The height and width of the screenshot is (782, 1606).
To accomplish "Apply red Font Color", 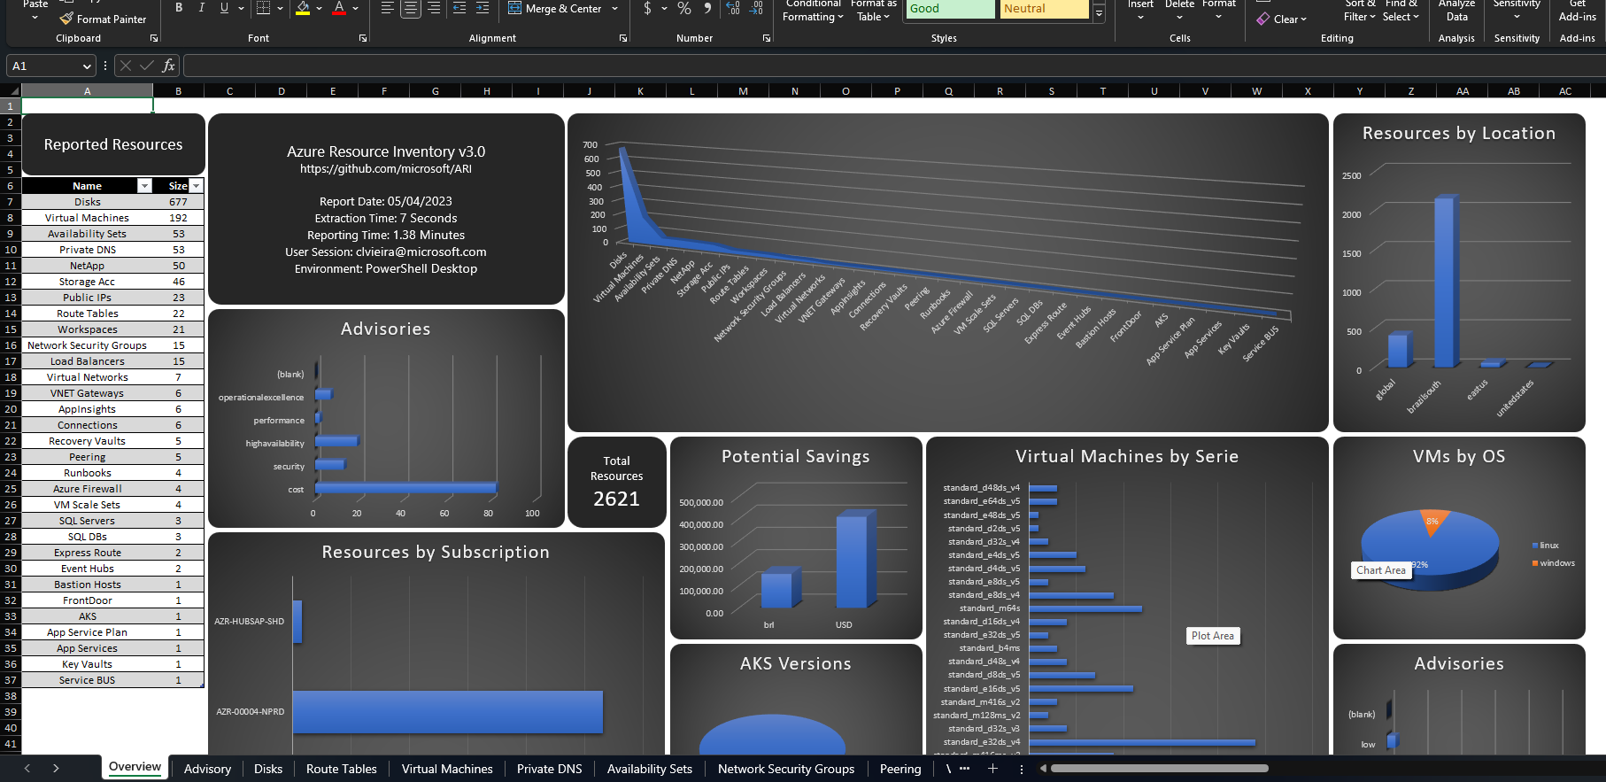I will 339,8.
